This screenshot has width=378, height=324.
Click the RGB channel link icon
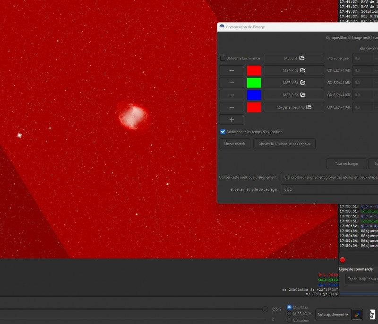(357, 315)
